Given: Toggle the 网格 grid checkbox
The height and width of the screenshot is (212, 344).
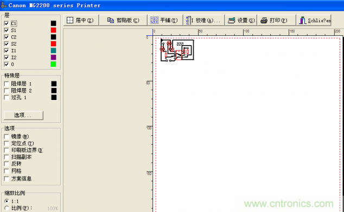Looking at the screenshot, I should tap(7, 171).
